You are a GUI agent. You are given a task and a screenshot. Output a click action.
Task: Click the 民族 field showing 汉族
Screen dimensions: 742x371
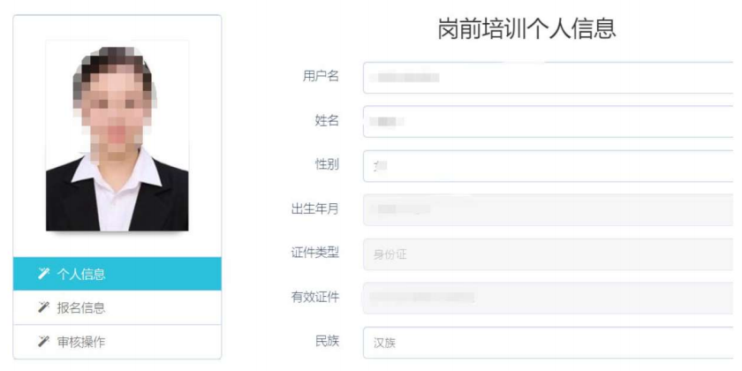pyautogui.click(x=548, y=343)
